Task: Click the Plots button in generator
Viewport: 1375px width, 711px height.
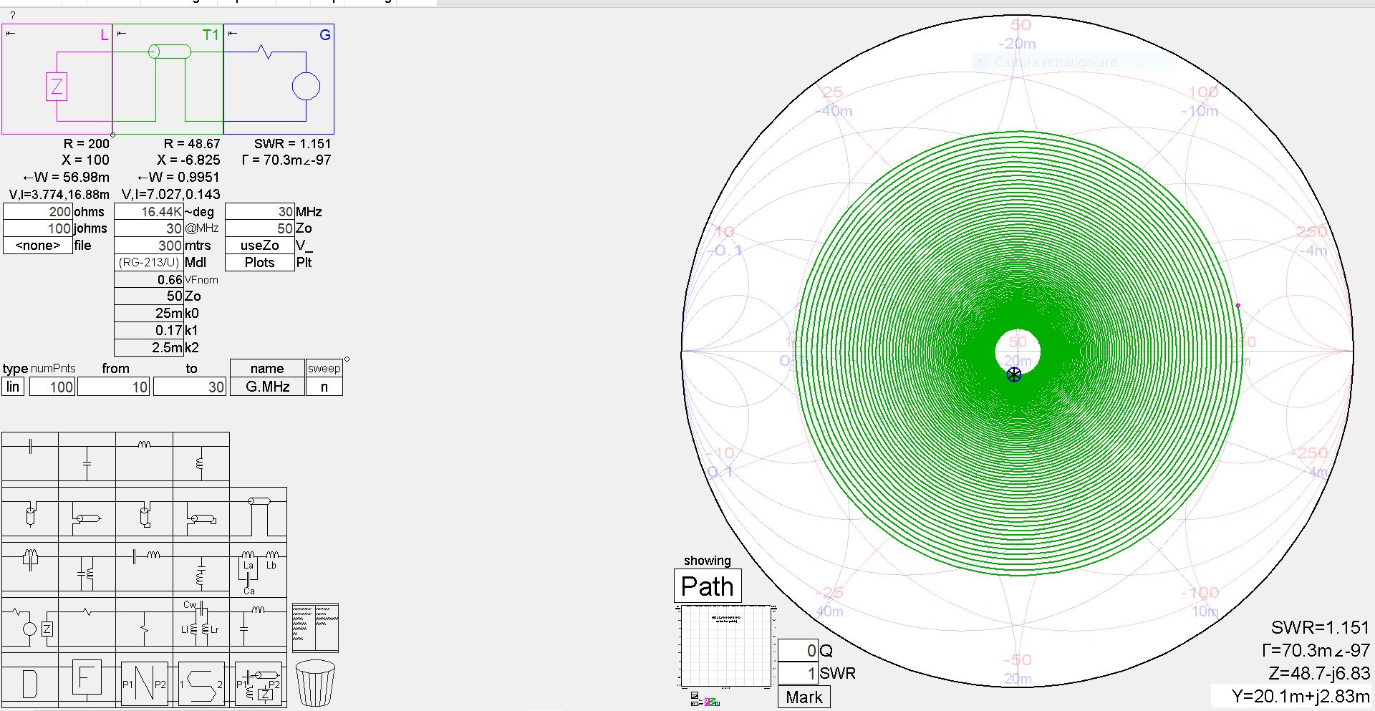Action: point(260,263)
